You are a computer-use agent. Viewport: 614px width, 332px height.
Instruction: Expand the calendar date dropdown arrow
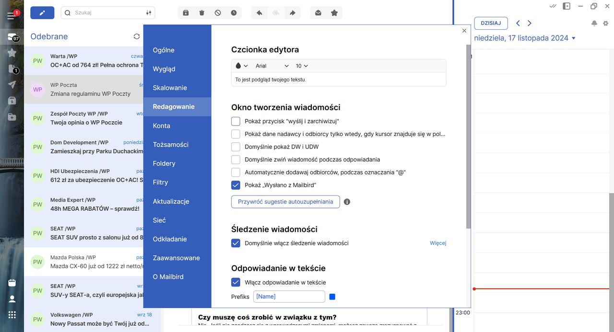tap(574, 38)
